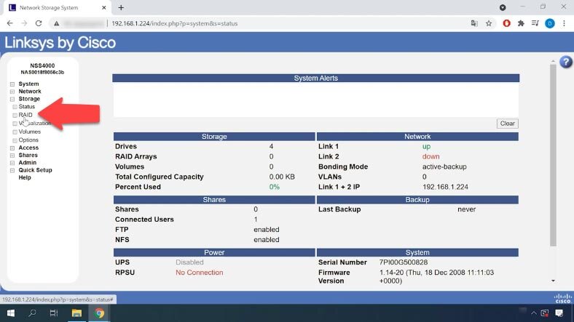This screenshot has height=322, width=574.
Task: Open the RAID page under Storage
Action: (25, 115)
